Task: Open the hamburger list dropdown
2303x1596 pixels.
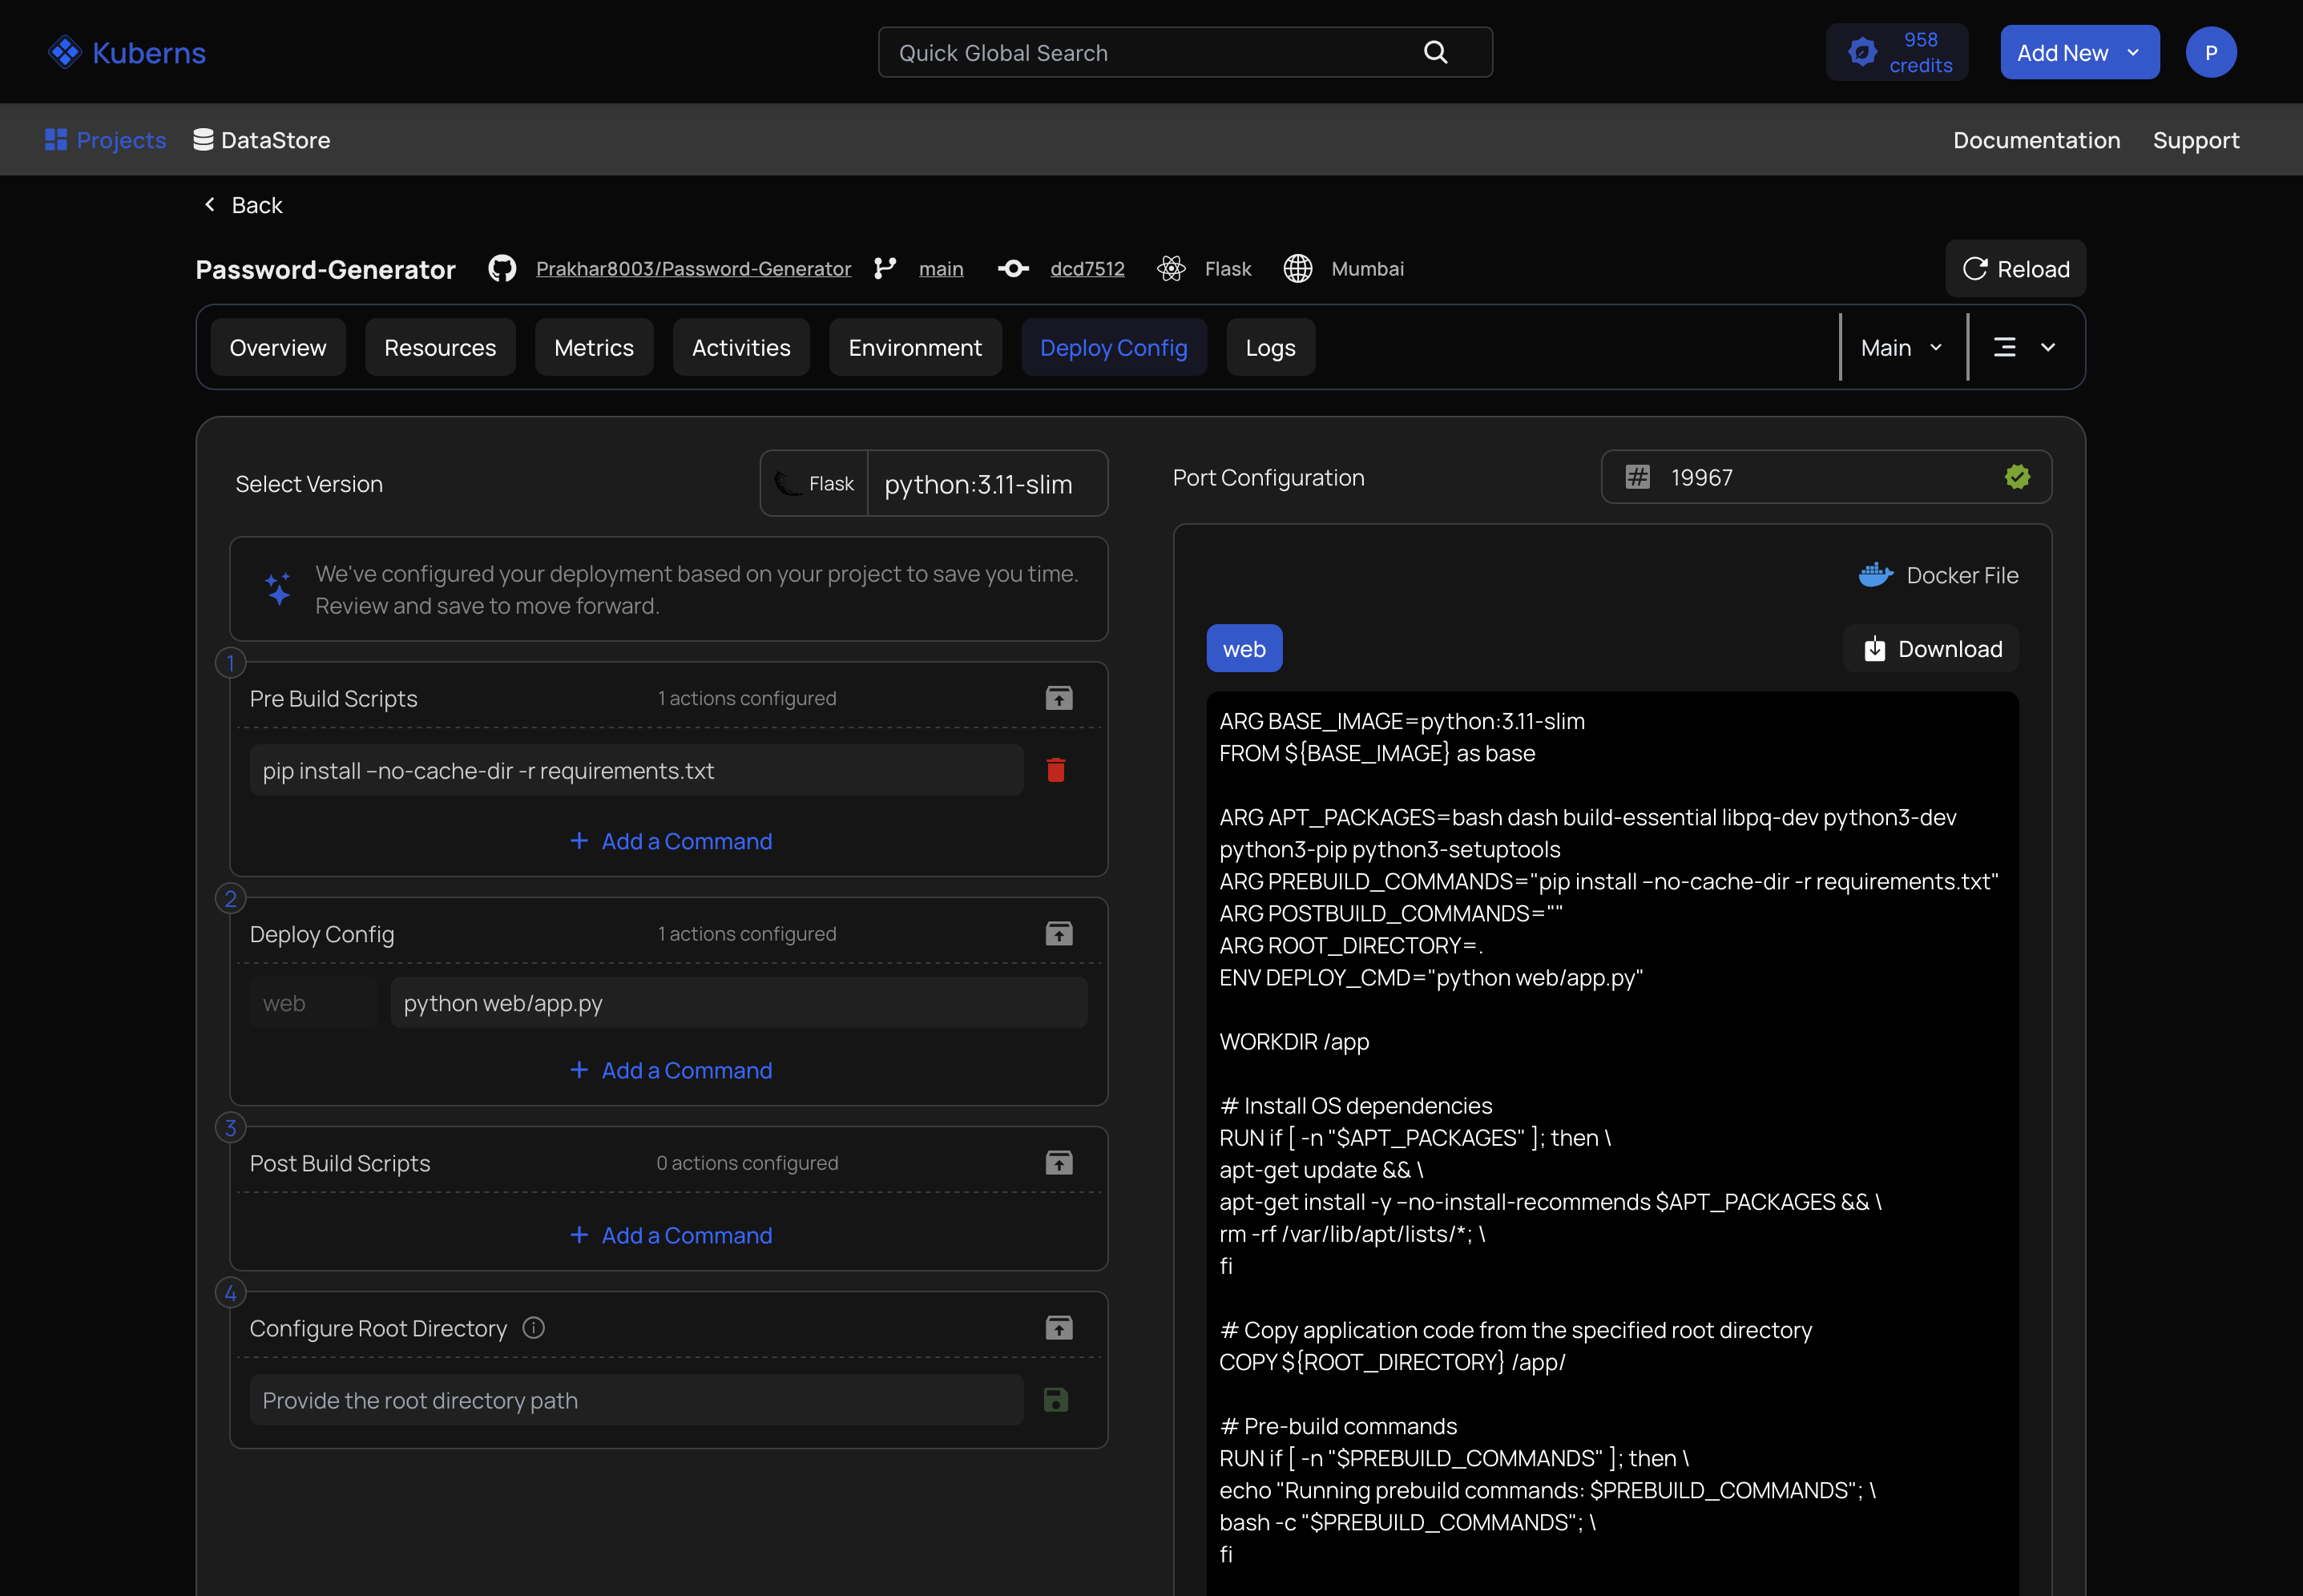Action: pos(2025,347)
